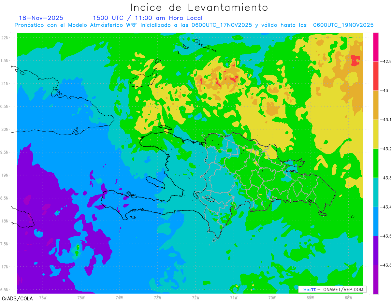Click the '-43.3' legend value
Viewport: 391px width, 302px height.
pyautogui.click(x=386, y=178)
